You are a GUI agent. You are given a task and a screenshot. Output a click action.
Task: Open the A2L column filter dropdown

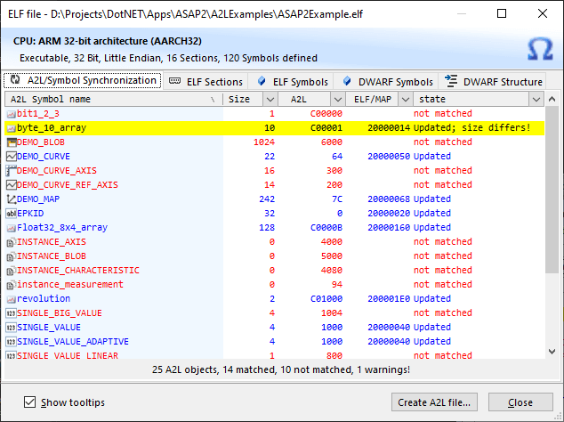click(337, 100)
